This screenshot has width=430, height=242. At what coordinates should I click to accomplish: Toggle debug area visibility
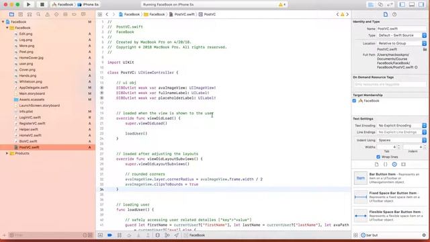coord(412,5)
